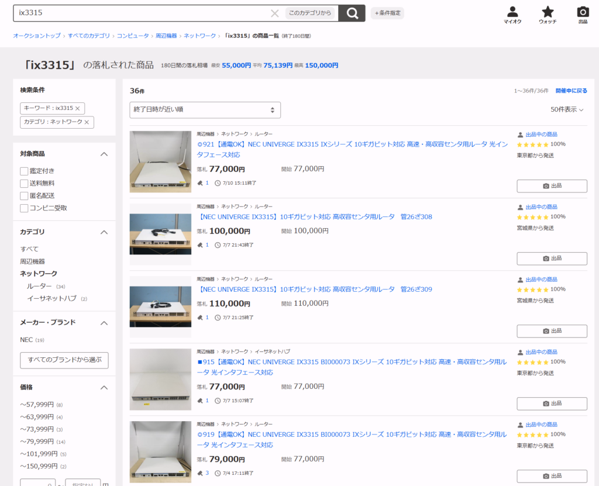Click the bid count icon on 7/10 15:11 item
The width and height of the screenshot is (599, 486).
click(200, 183)
